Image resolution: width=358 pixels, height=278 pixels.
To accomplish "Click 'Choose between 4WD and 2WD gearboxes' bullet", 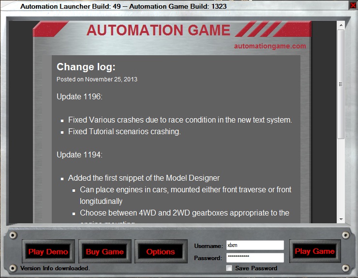I will (184, 213).
